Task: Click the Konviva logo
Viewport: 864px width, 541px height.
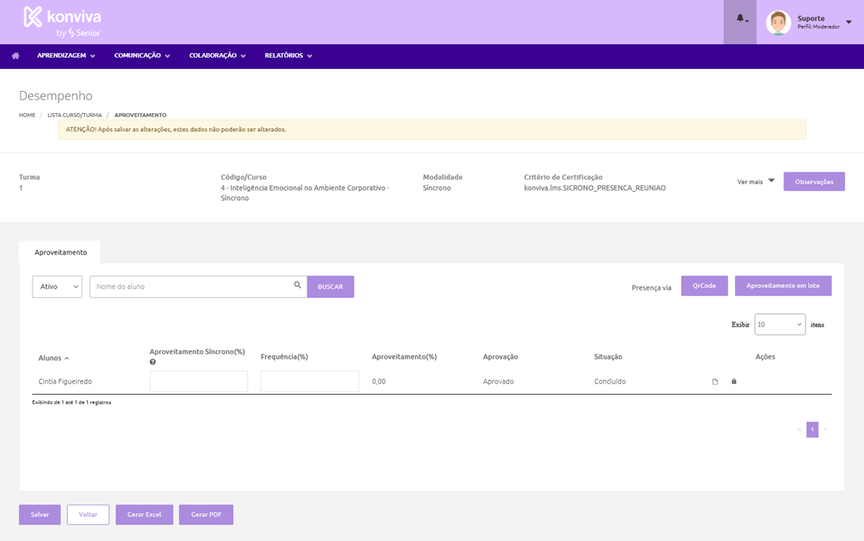Action: tap(62, 22)
